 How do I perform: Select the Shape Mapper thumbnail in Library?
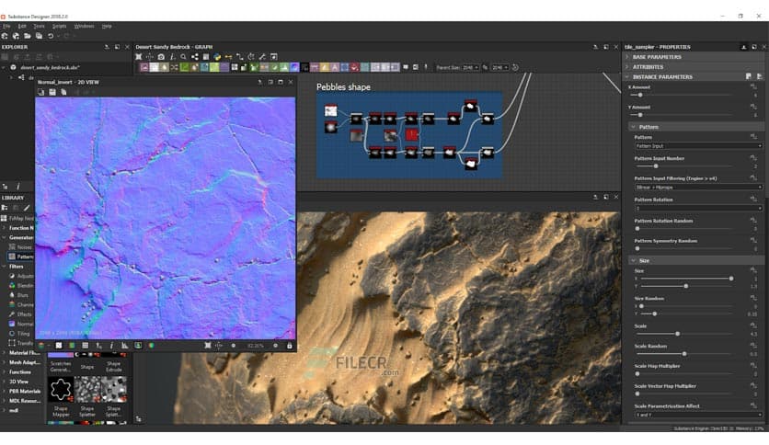pos(61,390)
